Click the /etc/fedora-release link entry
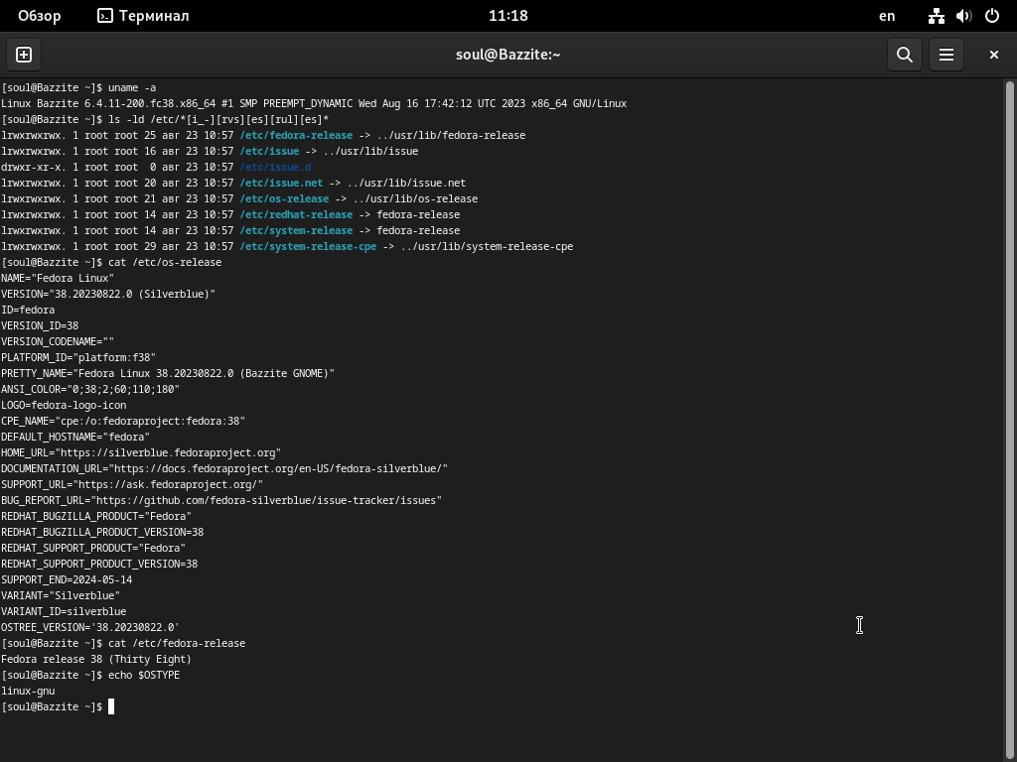 (x=296, y=135)
